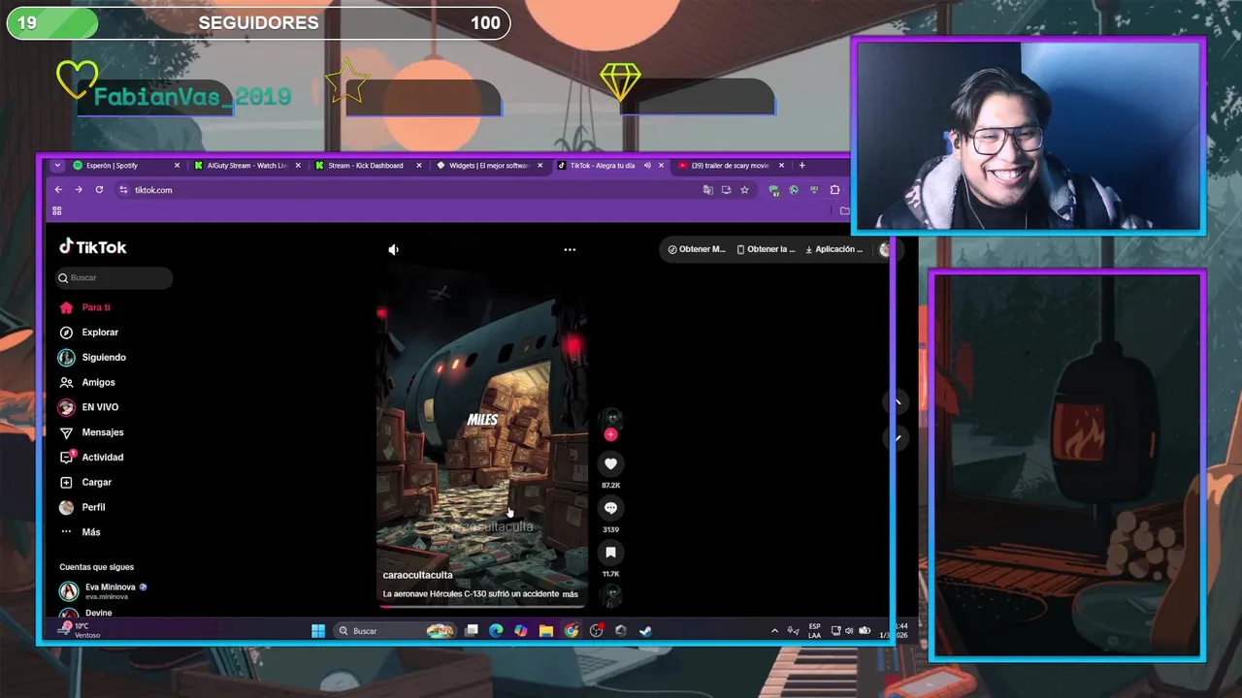The height and width of the screenshot is (698, 1242).
Task: Open weather widget 10°C Ventoso
Action: 79,630
